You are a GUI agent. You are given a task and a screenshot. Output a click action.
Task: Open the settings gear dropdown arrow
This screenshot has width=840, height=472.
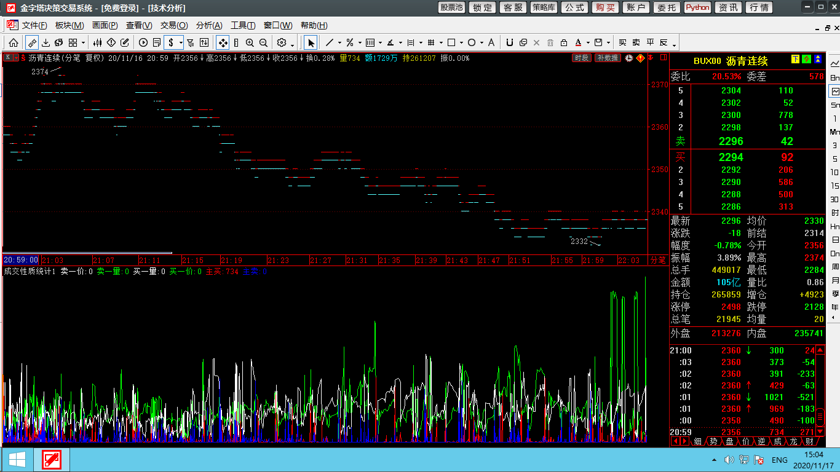click(292, 44)
